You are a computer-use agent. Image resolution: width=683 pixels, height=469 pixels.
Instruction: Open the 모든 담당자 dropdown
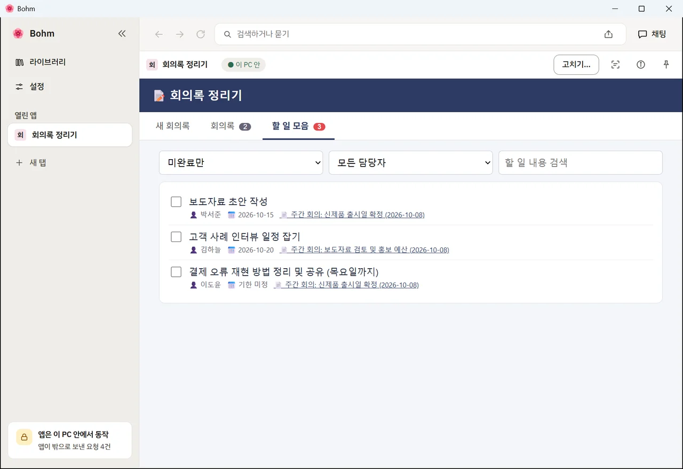tap(410, 162)
